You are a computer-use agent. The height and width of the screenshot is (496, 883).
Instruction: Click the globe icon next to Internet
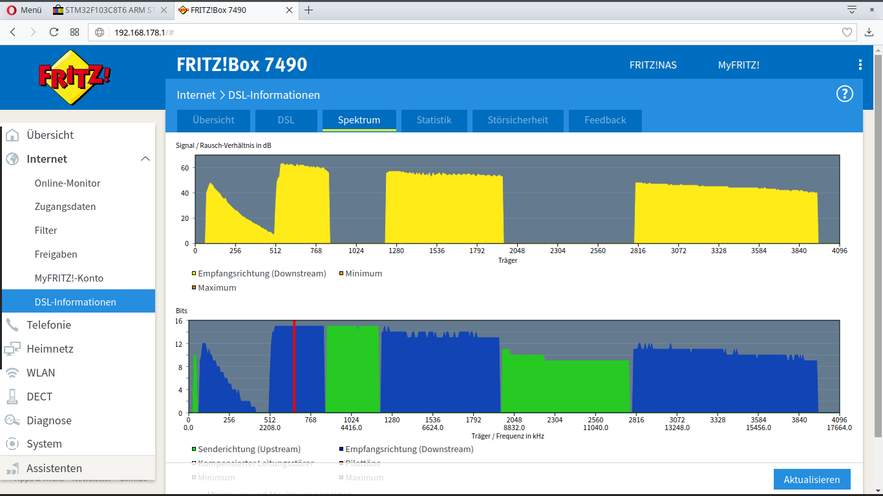pos(12,159)
